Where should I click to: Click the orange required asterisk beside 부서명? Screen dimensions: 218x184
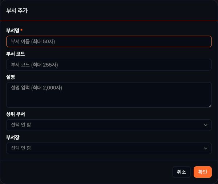click(21, 30)
